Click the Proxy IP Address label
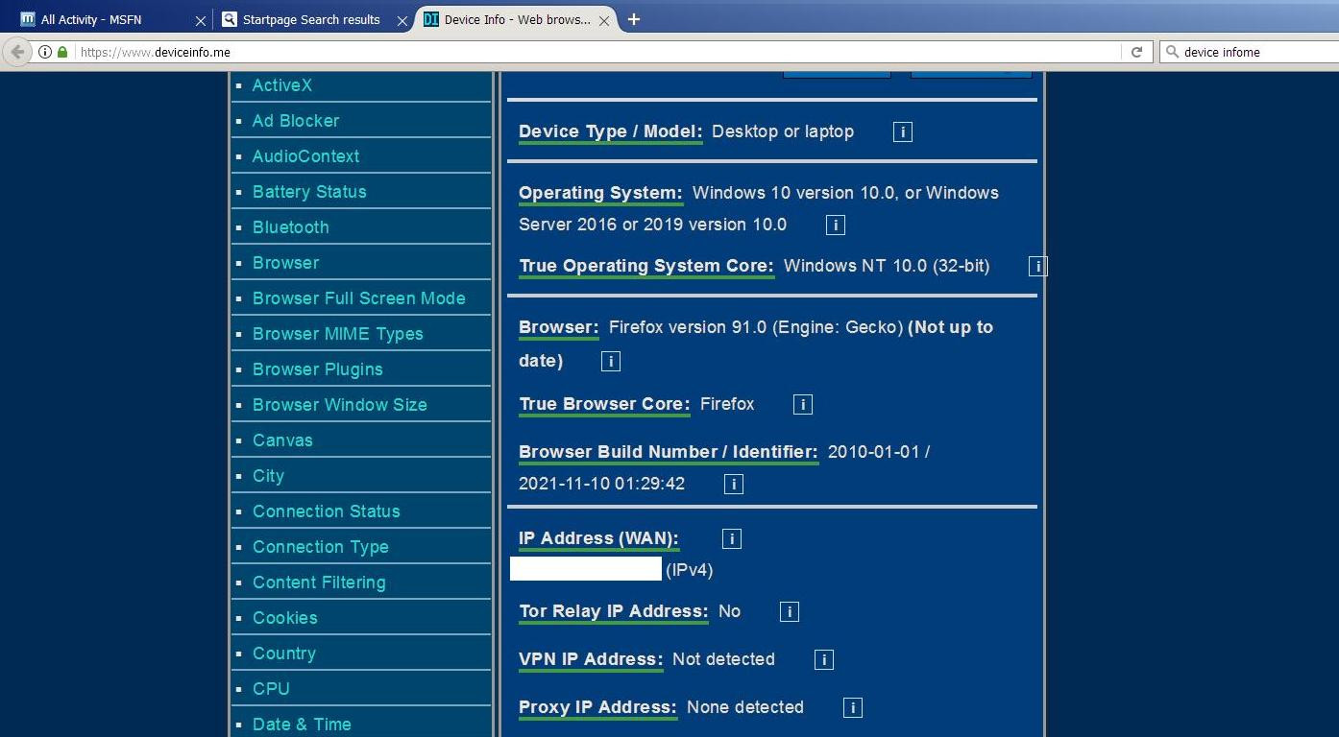Screen dimensions: 1339x737 pyautogui.click(x=597, y=708)
